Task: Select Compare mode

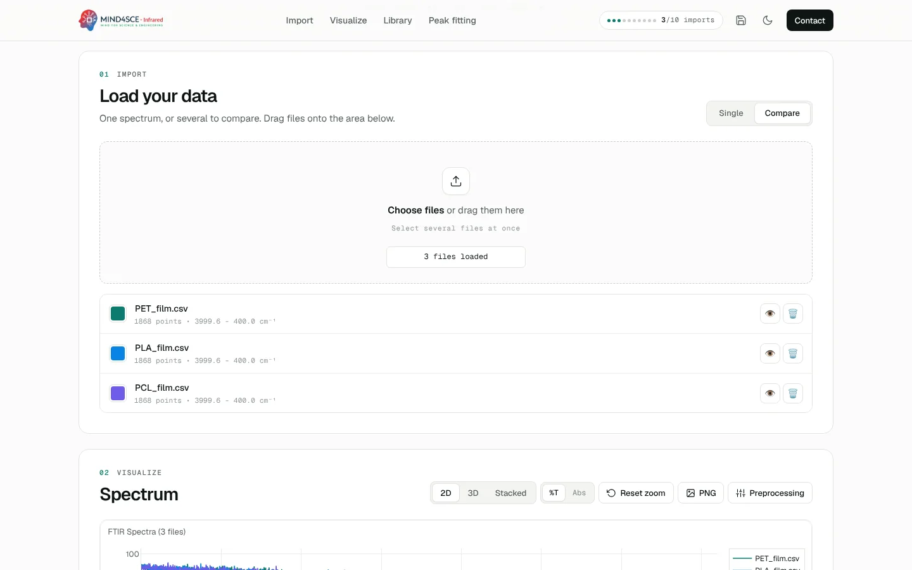Action: pyautogui.click(x=782, y=113)
